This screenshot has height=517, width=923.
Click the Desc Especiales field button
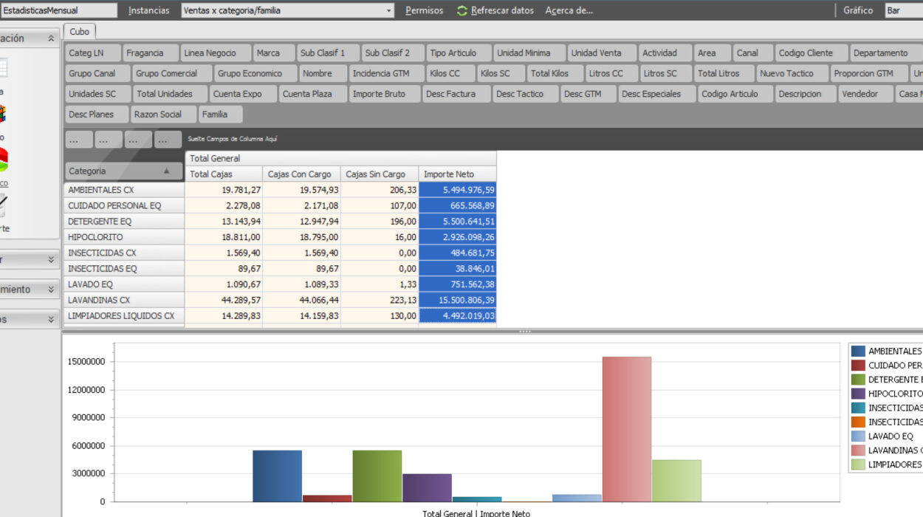click(656, 95)
